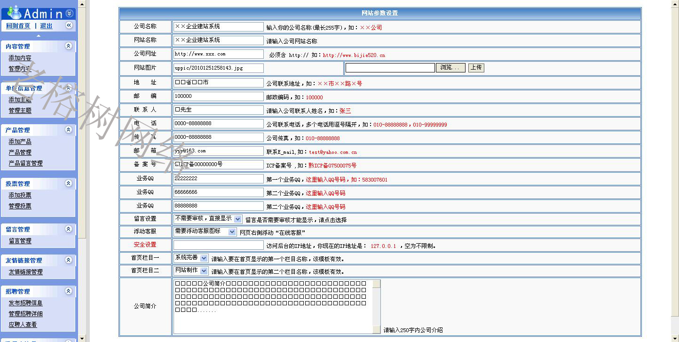Open 管理内容 in sidebar

pos(20,69)
